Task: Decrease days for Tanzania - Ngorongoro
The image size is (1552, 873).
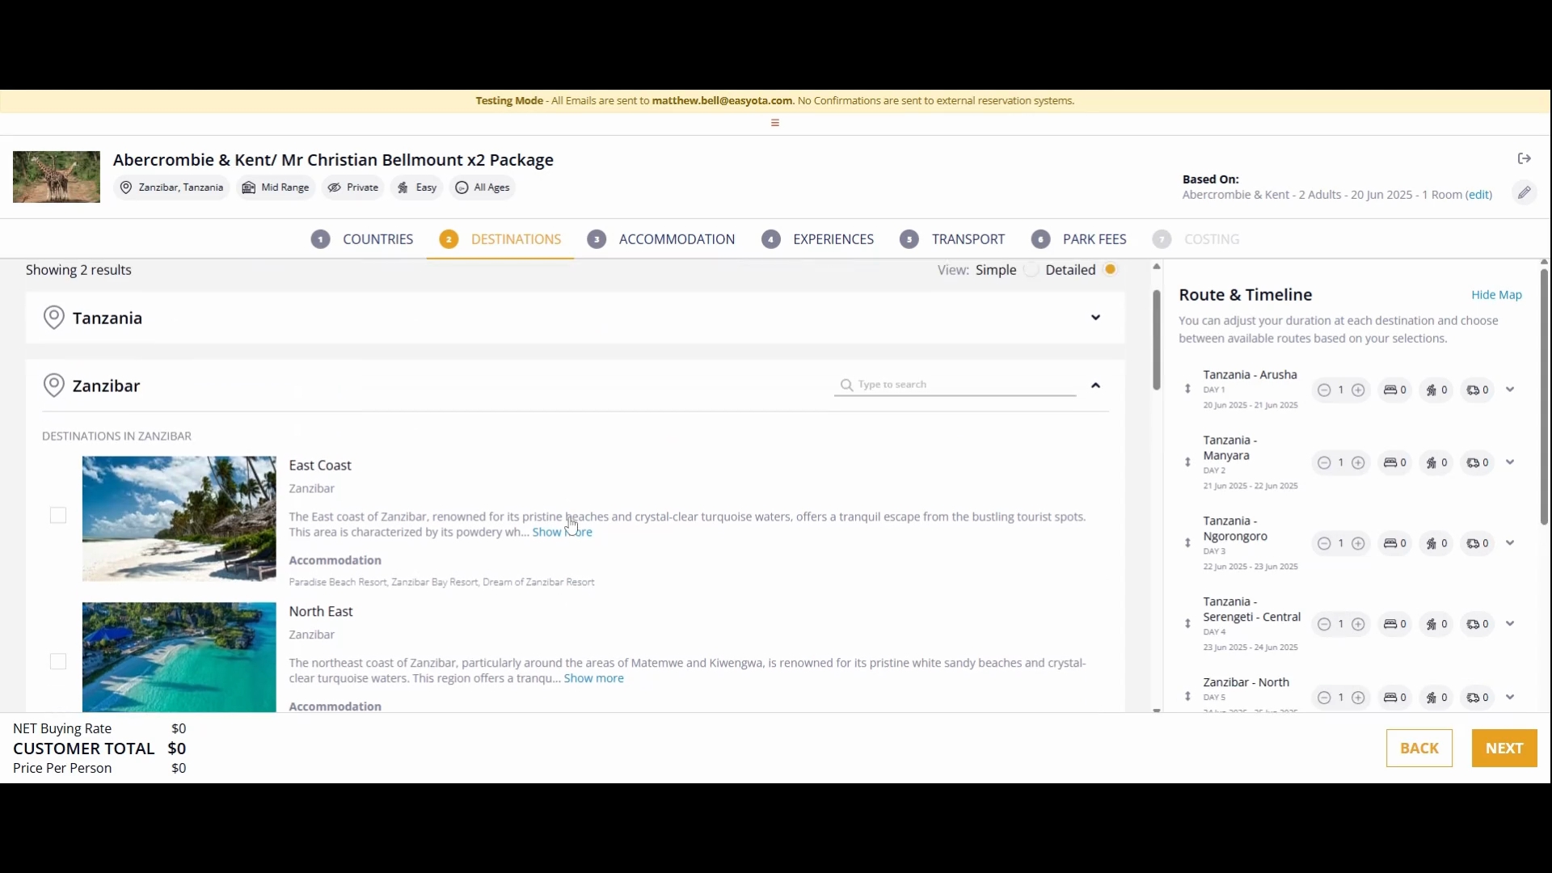Action: 1324,544
